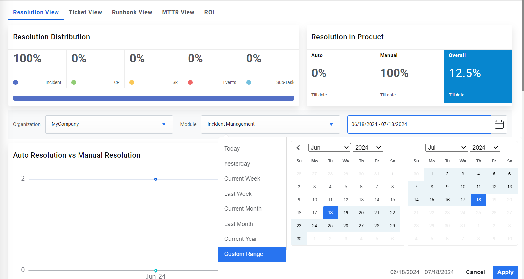Open the calendar date picker icon

pos(499,124)
